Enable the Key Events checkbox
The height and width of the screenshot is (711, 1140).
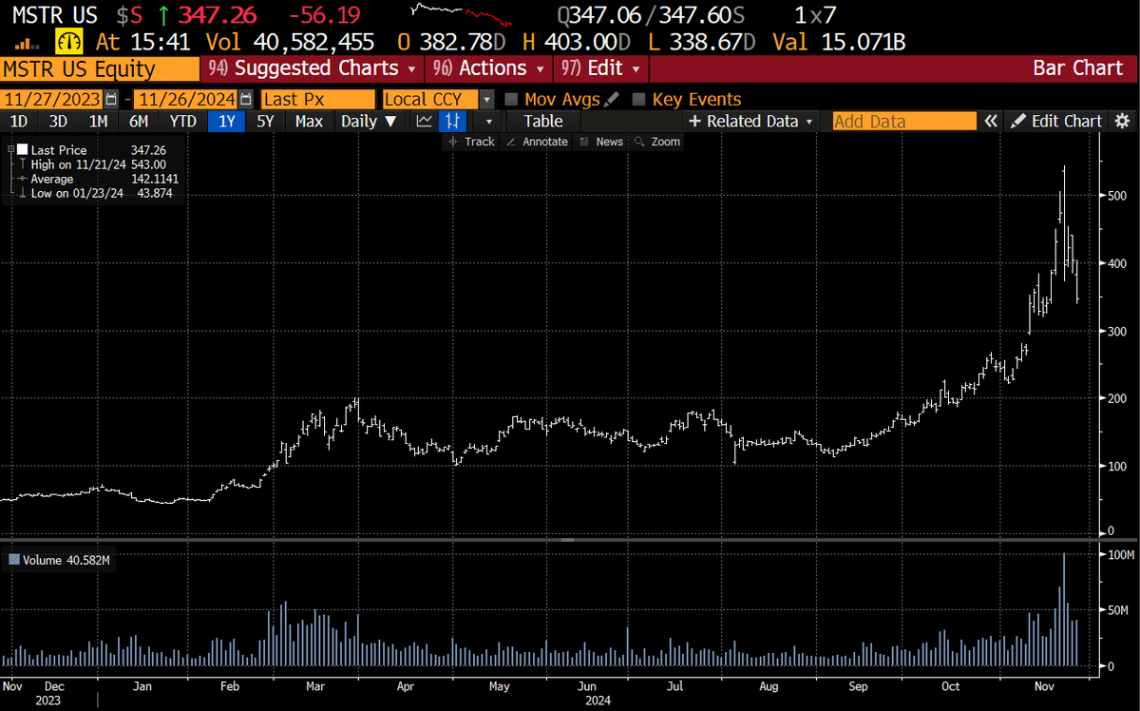click(x=638, y=100)
